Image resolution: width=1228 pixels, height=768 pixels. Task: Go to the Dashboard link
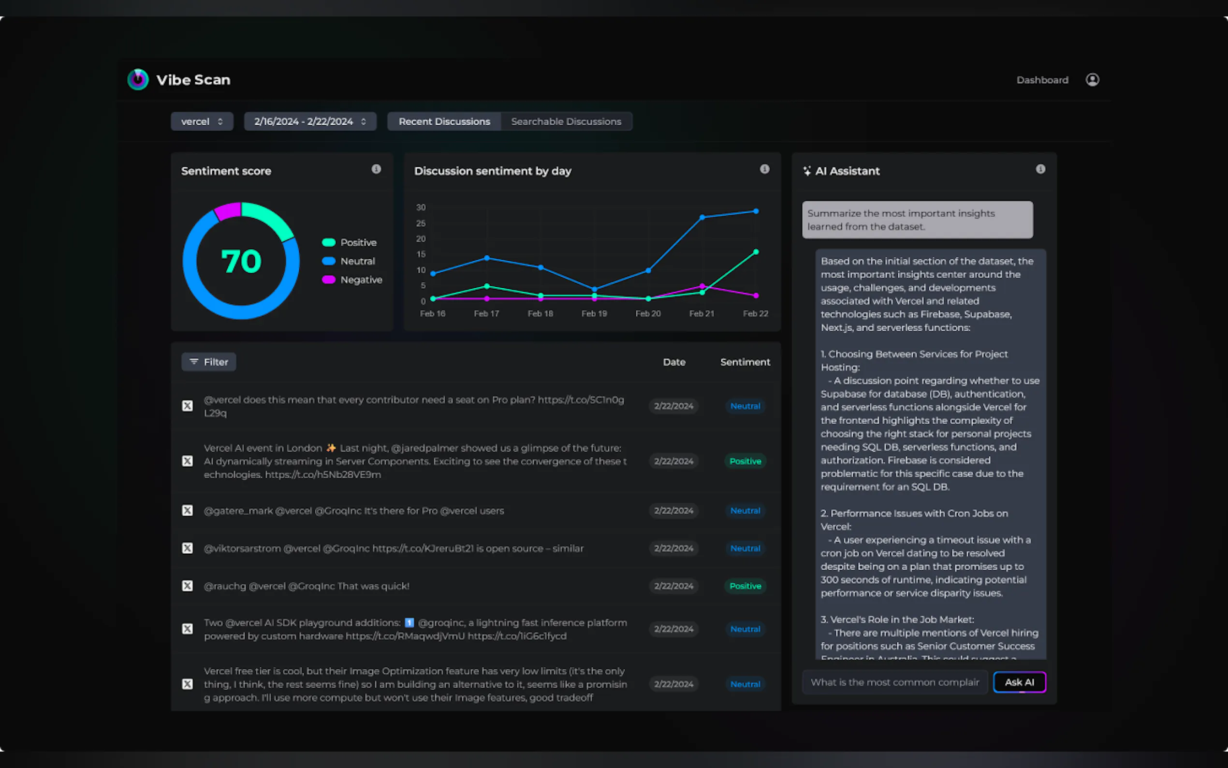coord(1042,80)
